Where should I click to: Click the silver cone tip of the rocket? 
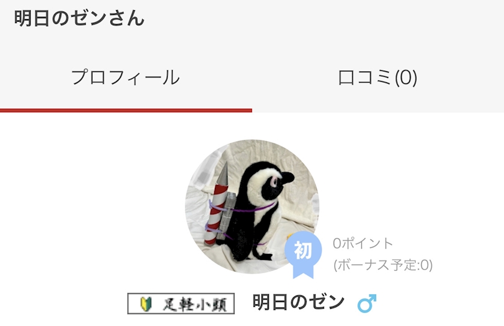[223, 174]
